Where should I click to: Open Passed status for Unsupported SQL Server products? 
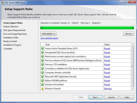(x=107, y=52)
